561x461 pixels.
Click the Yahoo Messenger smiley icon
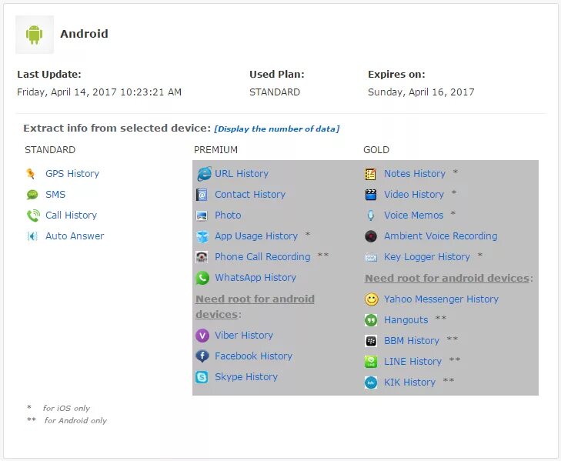click(372, 299)
